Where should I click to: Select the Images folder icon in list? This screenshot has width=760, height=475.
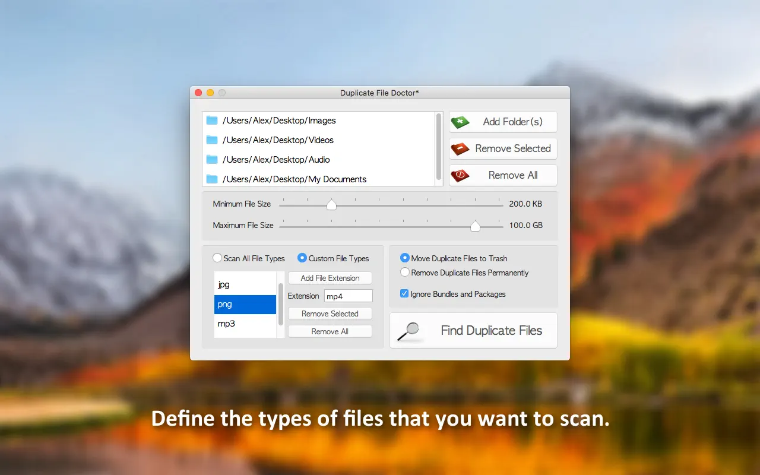point(212,121)
